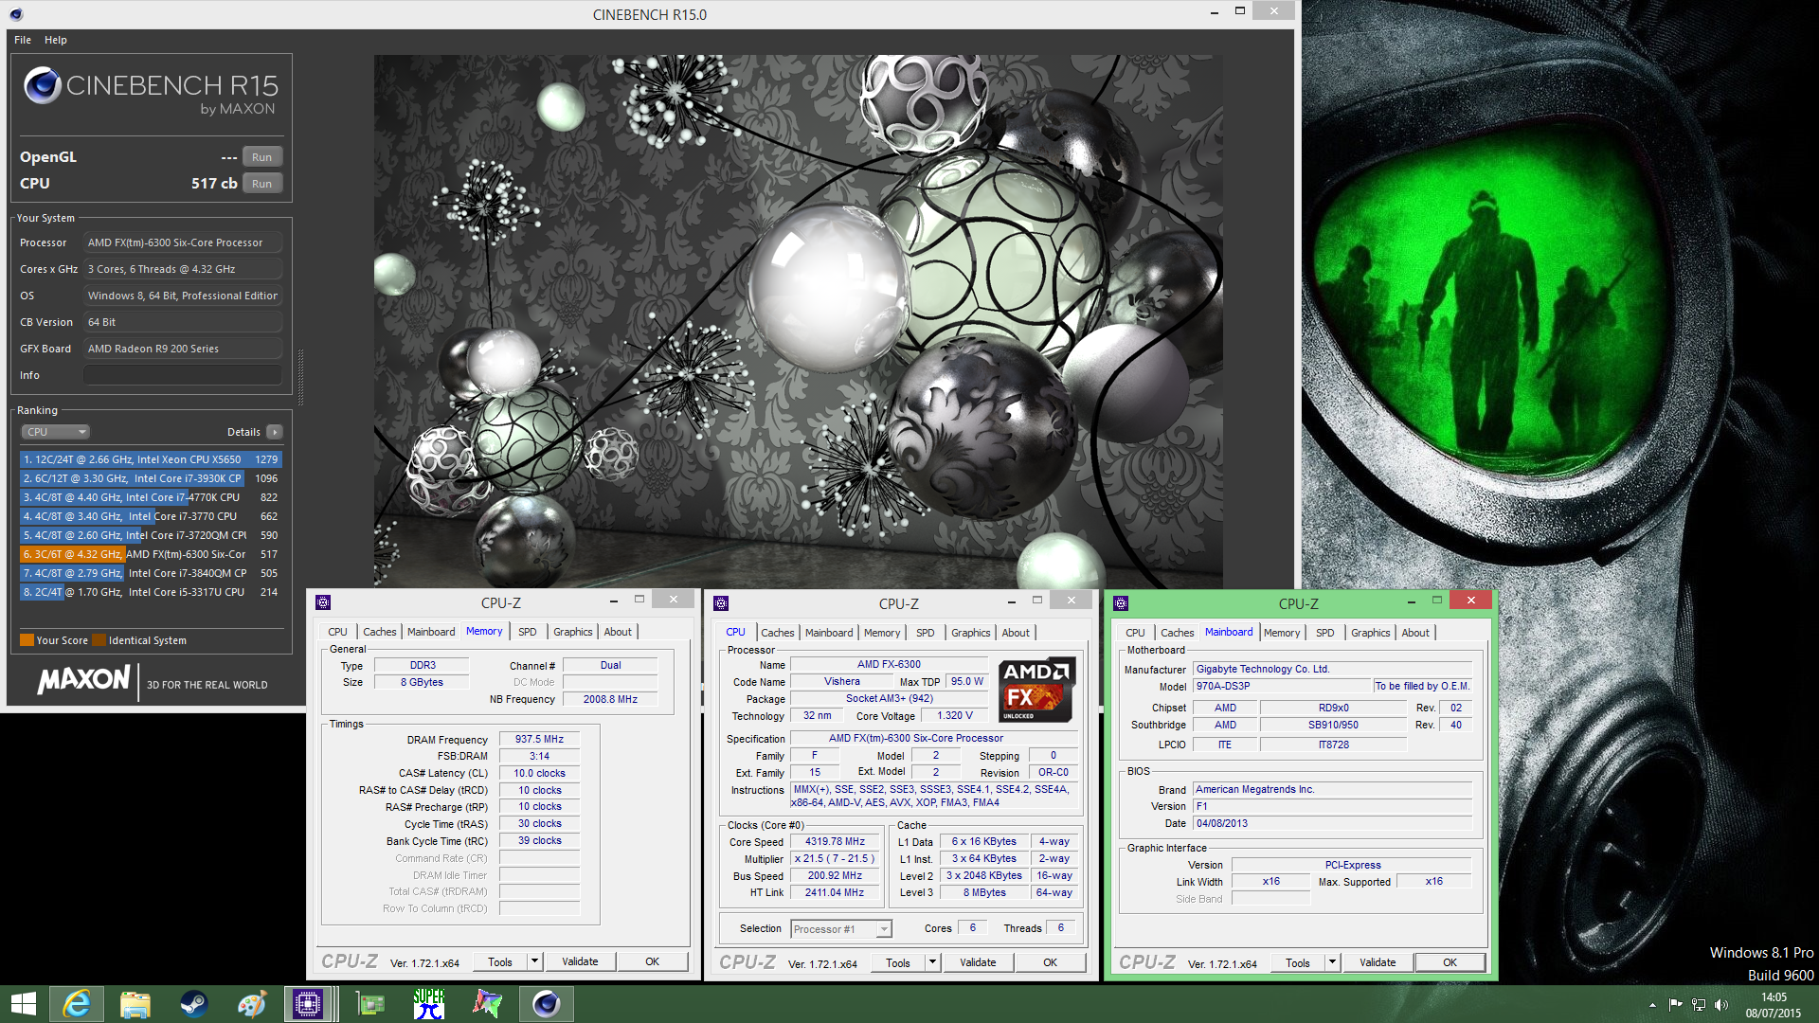Screen dimensions: 1819x1023
Task: Click Identical System legend swatch
Action: pyautogui.click(x=99, y=640)
